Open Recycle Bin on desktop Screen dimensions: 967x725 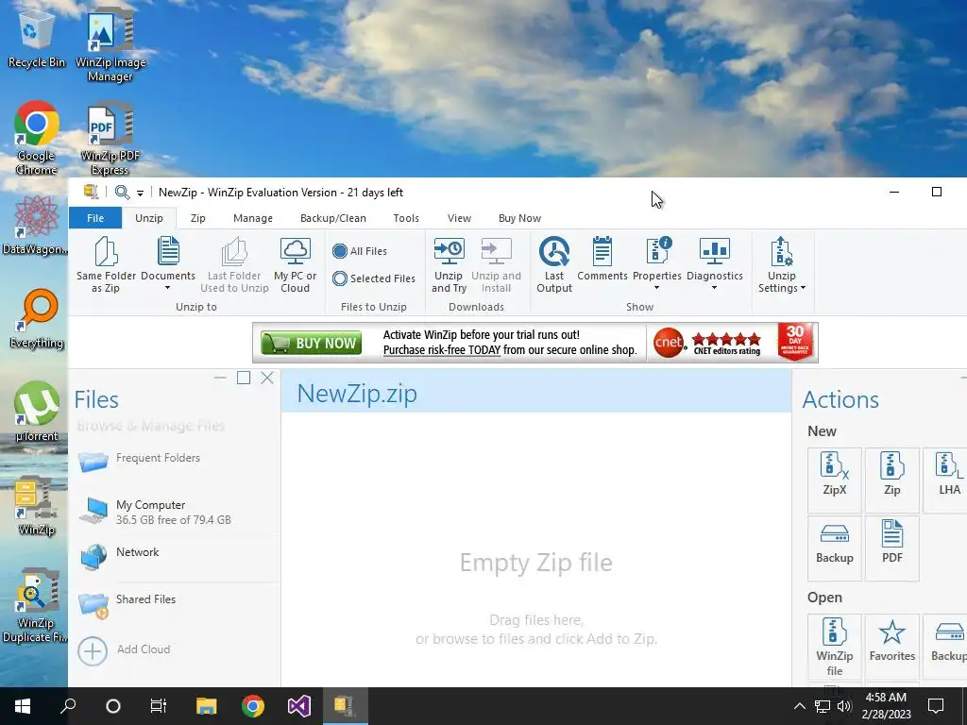tap(36, 38)
